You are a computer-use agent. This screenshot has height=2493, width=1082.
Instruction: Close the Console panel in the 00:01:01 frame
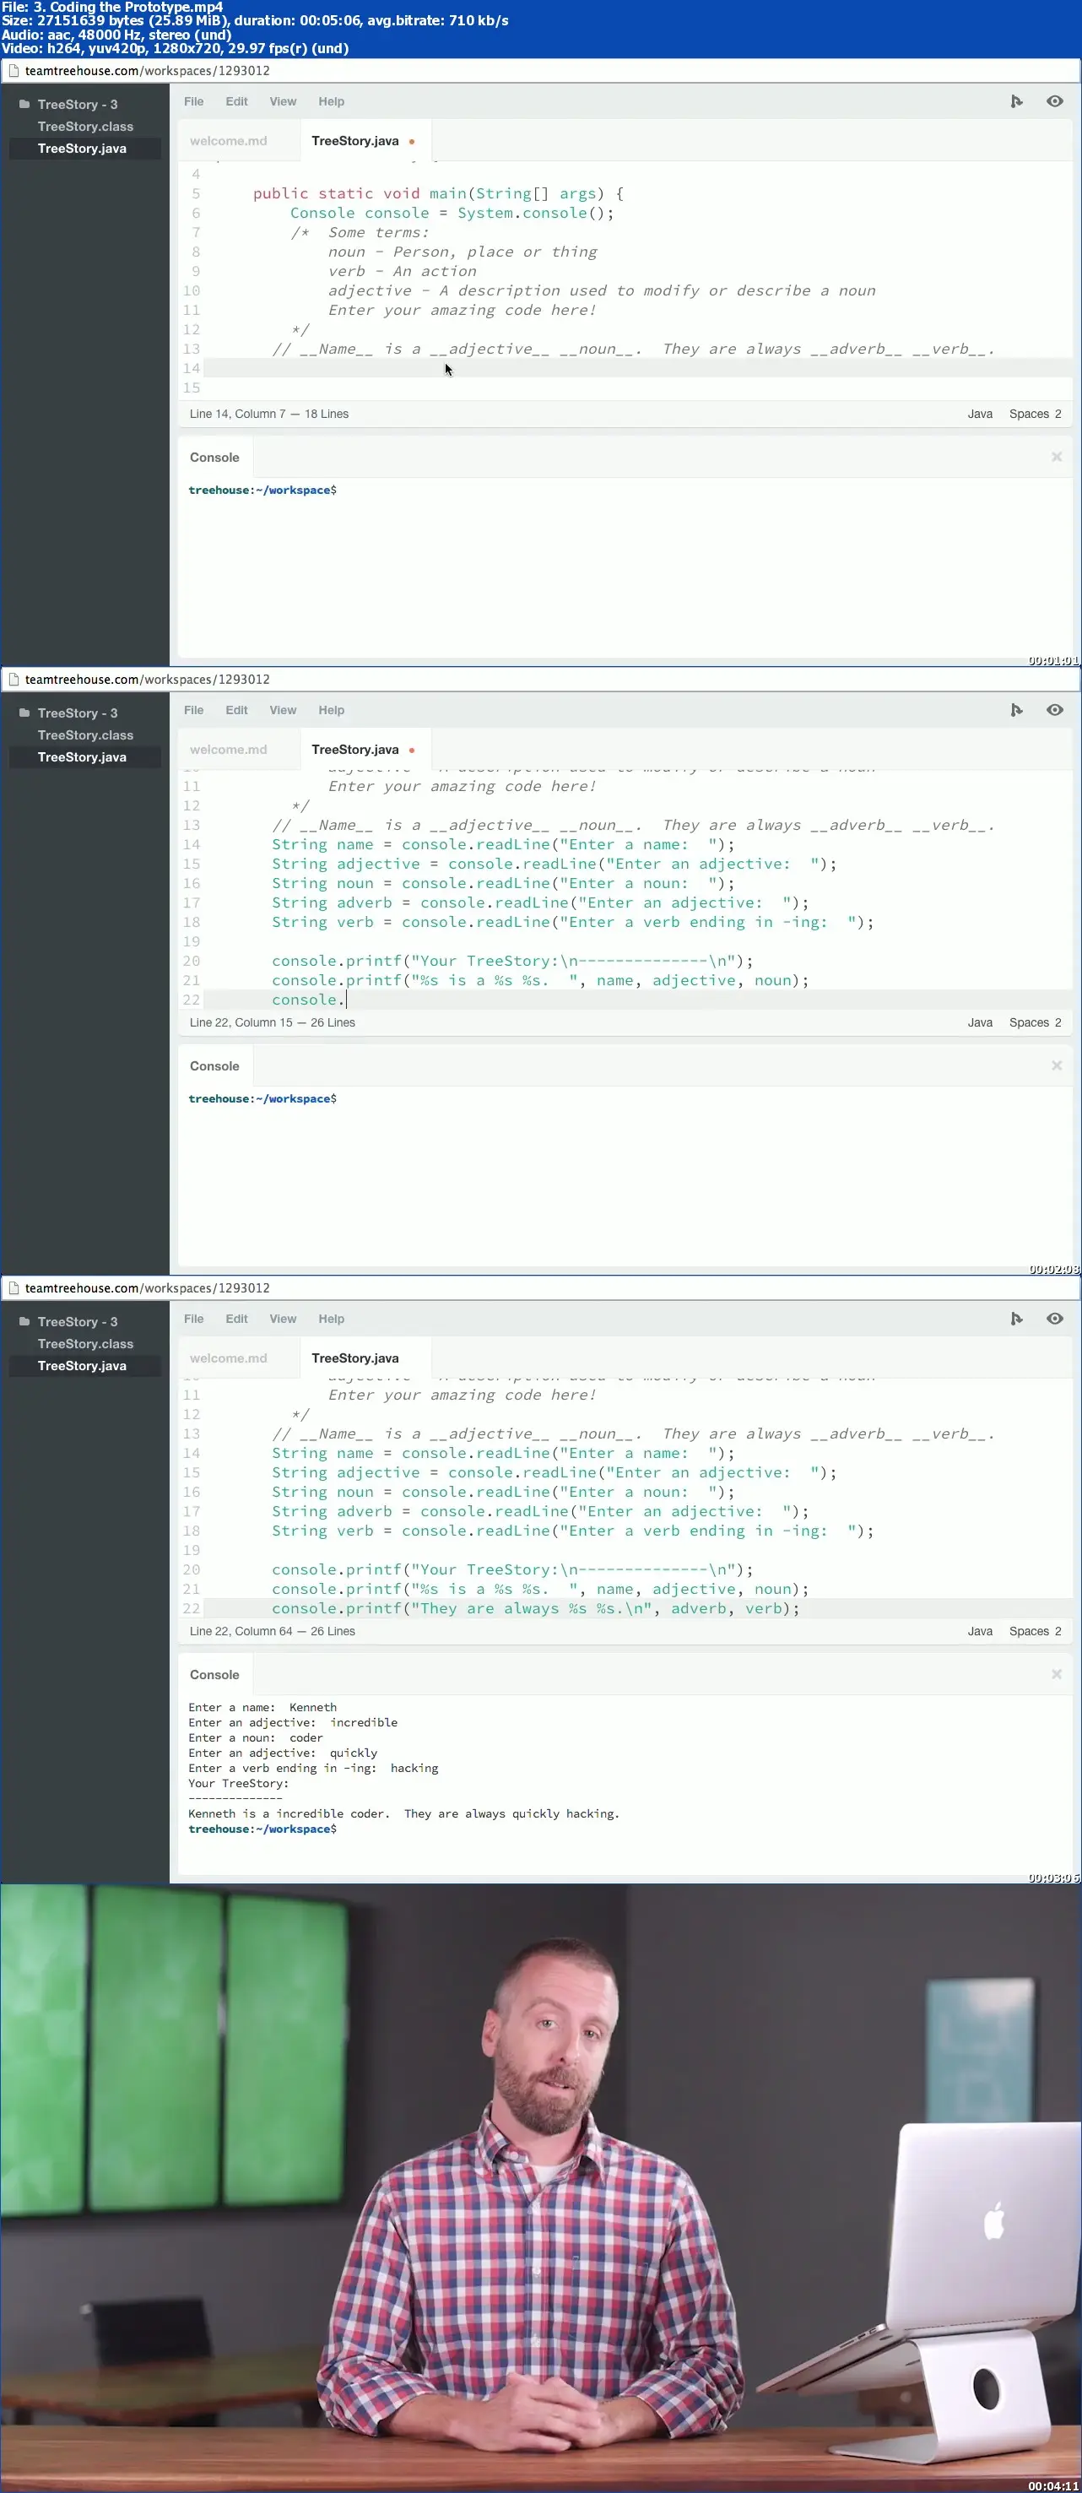pyautogui.click(x=1057, y=457)
